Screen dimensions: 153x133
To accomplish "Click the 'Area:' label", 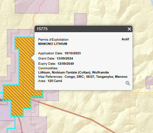I will tap(42, 81).
